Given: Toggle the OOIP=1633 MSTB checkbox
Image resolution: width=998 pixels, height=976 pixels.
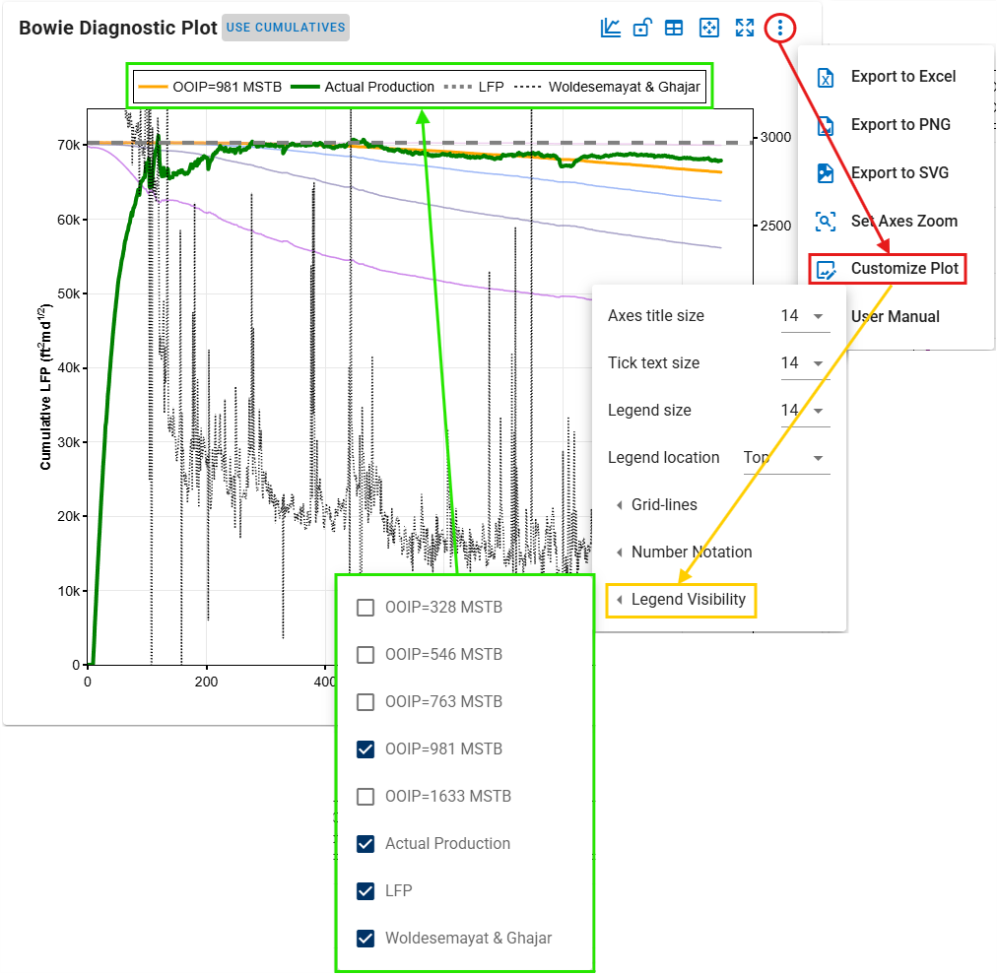Looking at the screenshot, I should (x=366, y=797).
